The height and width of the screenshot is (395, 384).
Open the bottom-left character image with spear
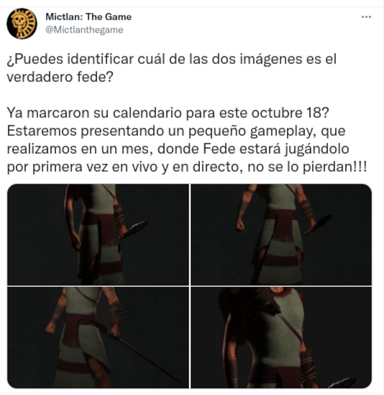coord(98,337)
